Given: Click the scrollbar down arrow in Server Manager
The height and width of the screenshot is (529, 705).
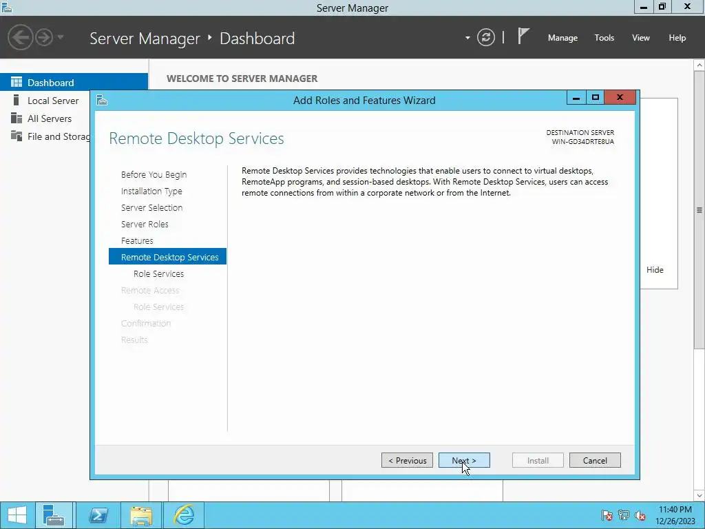Looking at the screenshot, I should [x=699, y=496].
